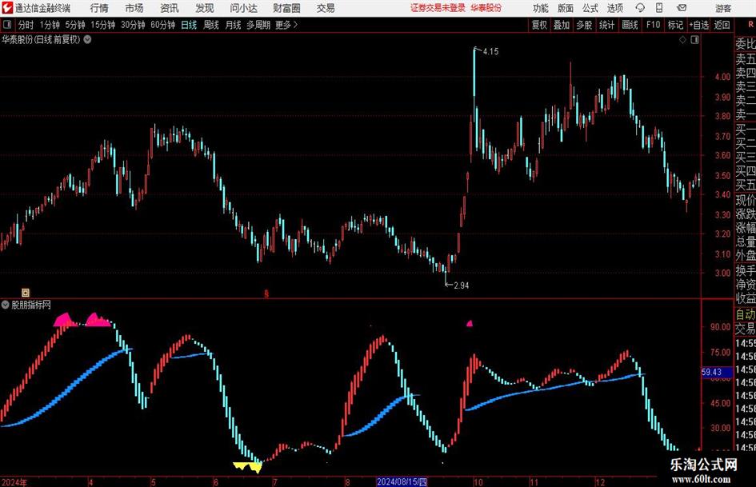Viewport: 756px width, 487px height.
Task: Click the 4.00 price axis label
Action: point(722,76)
